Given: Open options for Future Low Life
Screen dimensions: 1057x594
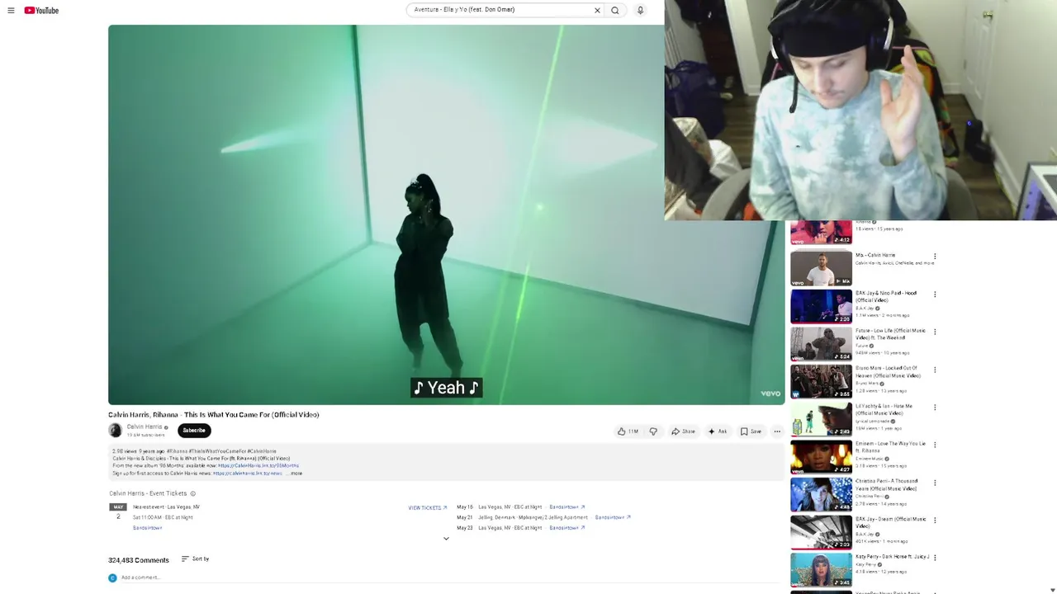Looking at the screenshot, I should (935, 332).
